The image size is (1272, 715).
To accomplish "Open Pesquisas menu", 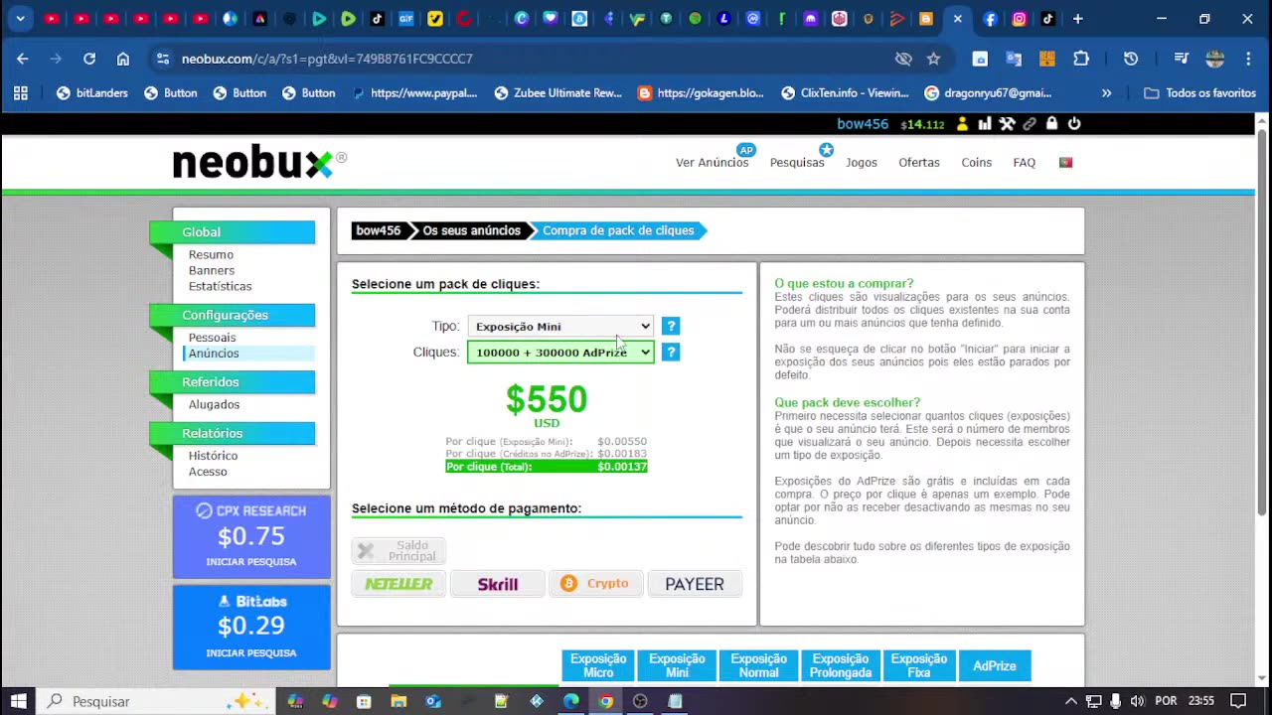I will pos(797,162).
